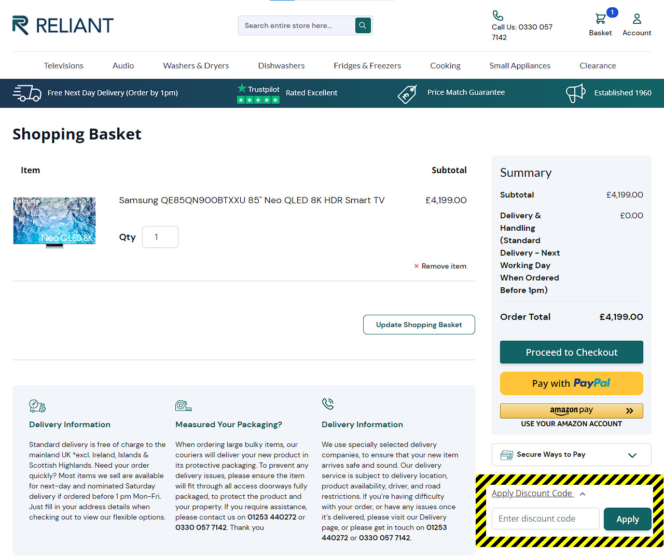Viewport: 664px width, 560px height.
Task: Click Call Us 0330 057 7142 text
Action: [522, 32]
